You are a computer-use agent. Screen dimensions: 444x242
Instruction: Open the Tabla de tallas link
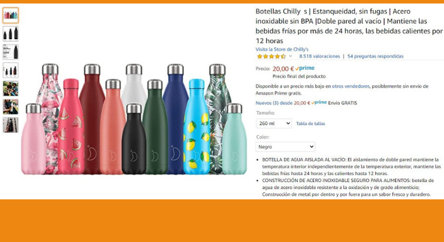click(310, 123)
